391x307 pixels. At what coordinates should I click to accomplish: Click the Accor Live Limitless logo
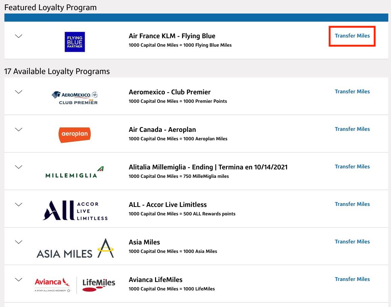75,210
